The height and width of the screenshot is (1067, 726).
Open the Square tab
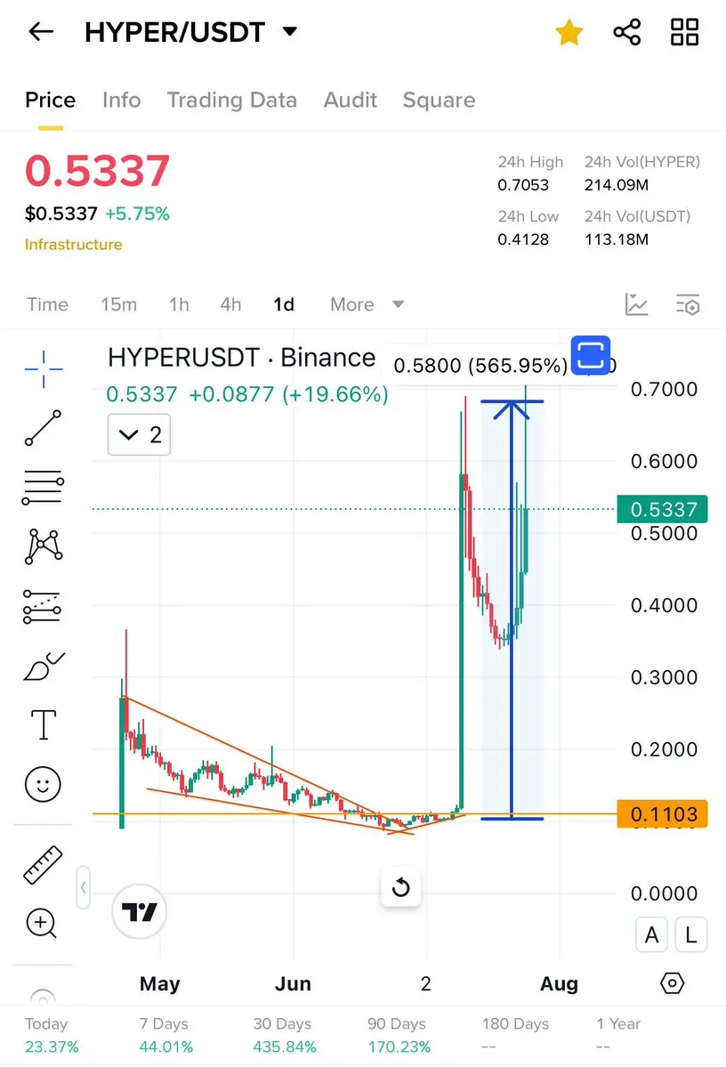[439, 100]
